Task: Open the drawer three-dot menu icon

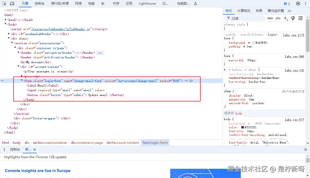Action: [4, 150]
